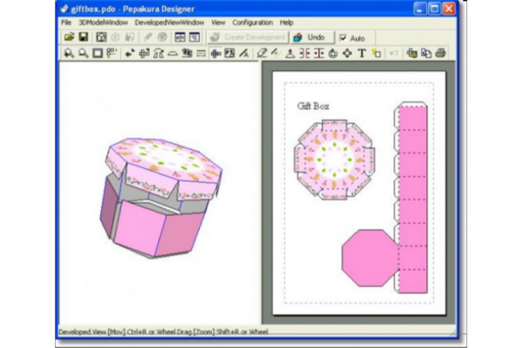Click the eraser tool icon
Screen dimensions: 523x348
pos(262,53)
